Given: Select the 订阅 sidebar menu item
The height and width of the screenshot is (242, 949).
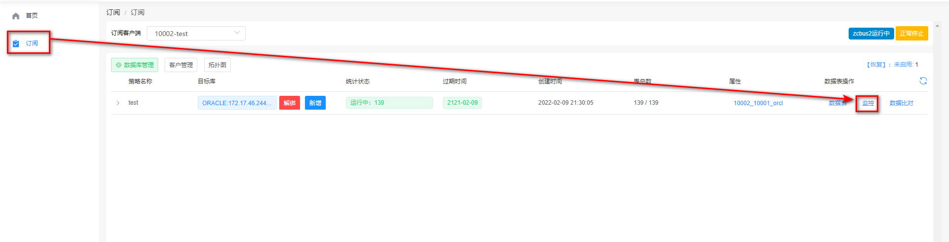Looking at the screenshot, I should (x=32, y=43).
